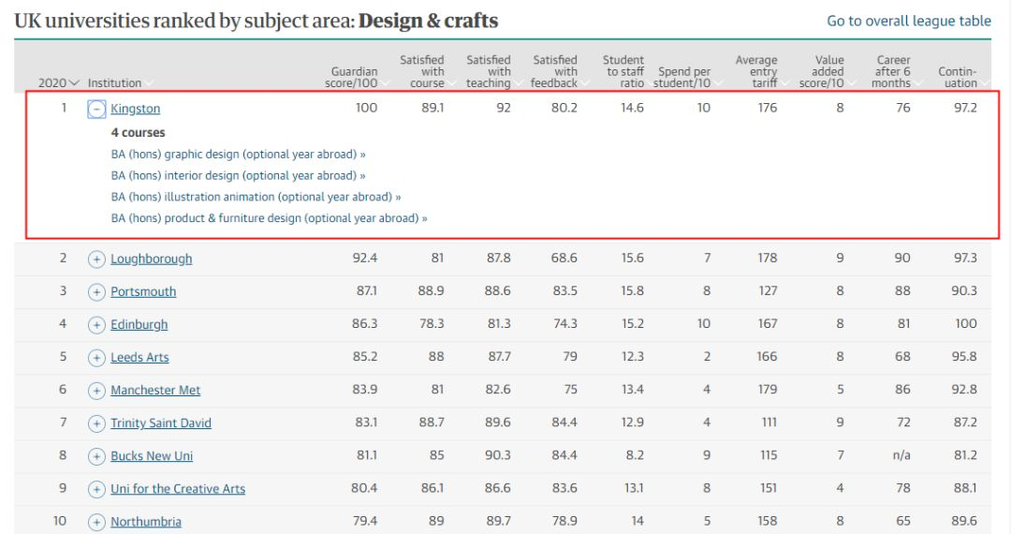Select Trinity Saint David Guardian score 83.1
1011x534 pixels.
(366, 423)
